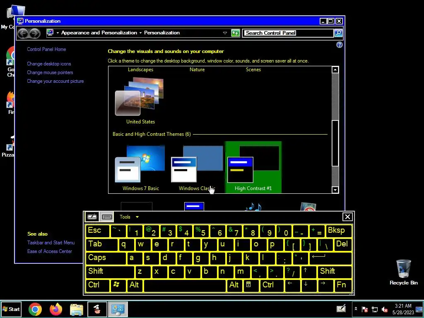The height and width of the screenshot is (318, 424).
Task: Click the address bar refresh icon
Action: pyautogui.click(x=235, y=33)
